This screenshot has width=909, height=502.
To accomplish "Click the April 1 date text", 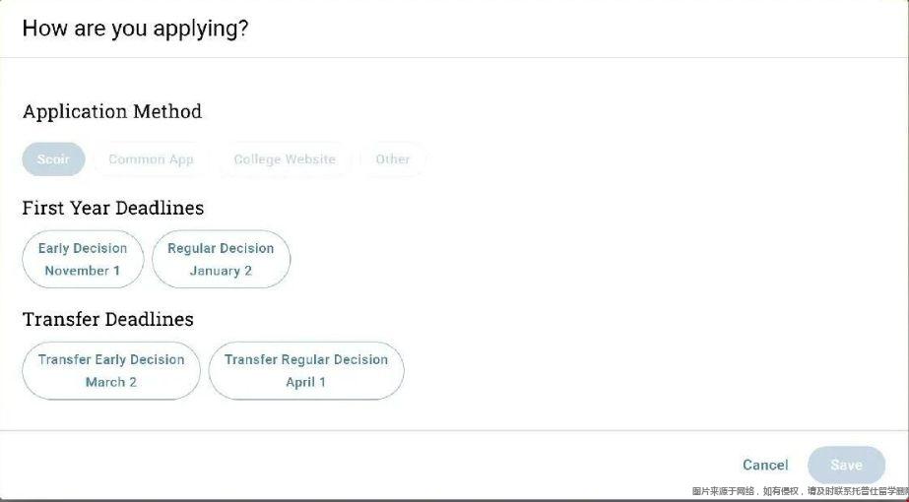I will click(306, 382).
